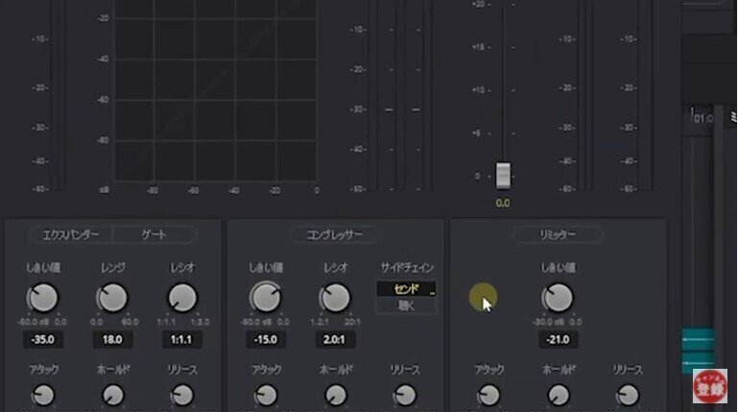Screen dimensions: 738x412
Task: Click the 01:0 timecode on timeline ruler
Action: coord(702,118)
